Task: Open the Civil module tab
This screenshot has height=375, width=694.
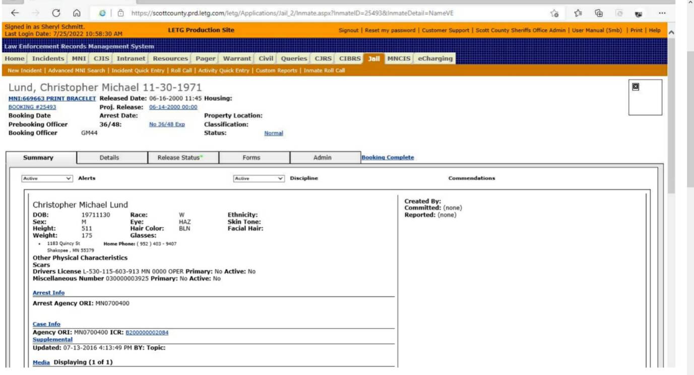Action: point(266,58)
